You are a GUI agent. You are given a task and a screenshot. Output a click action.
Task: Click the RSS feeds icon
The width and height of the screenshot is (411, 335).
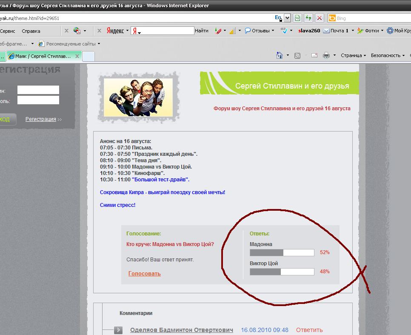coord(297,55)
